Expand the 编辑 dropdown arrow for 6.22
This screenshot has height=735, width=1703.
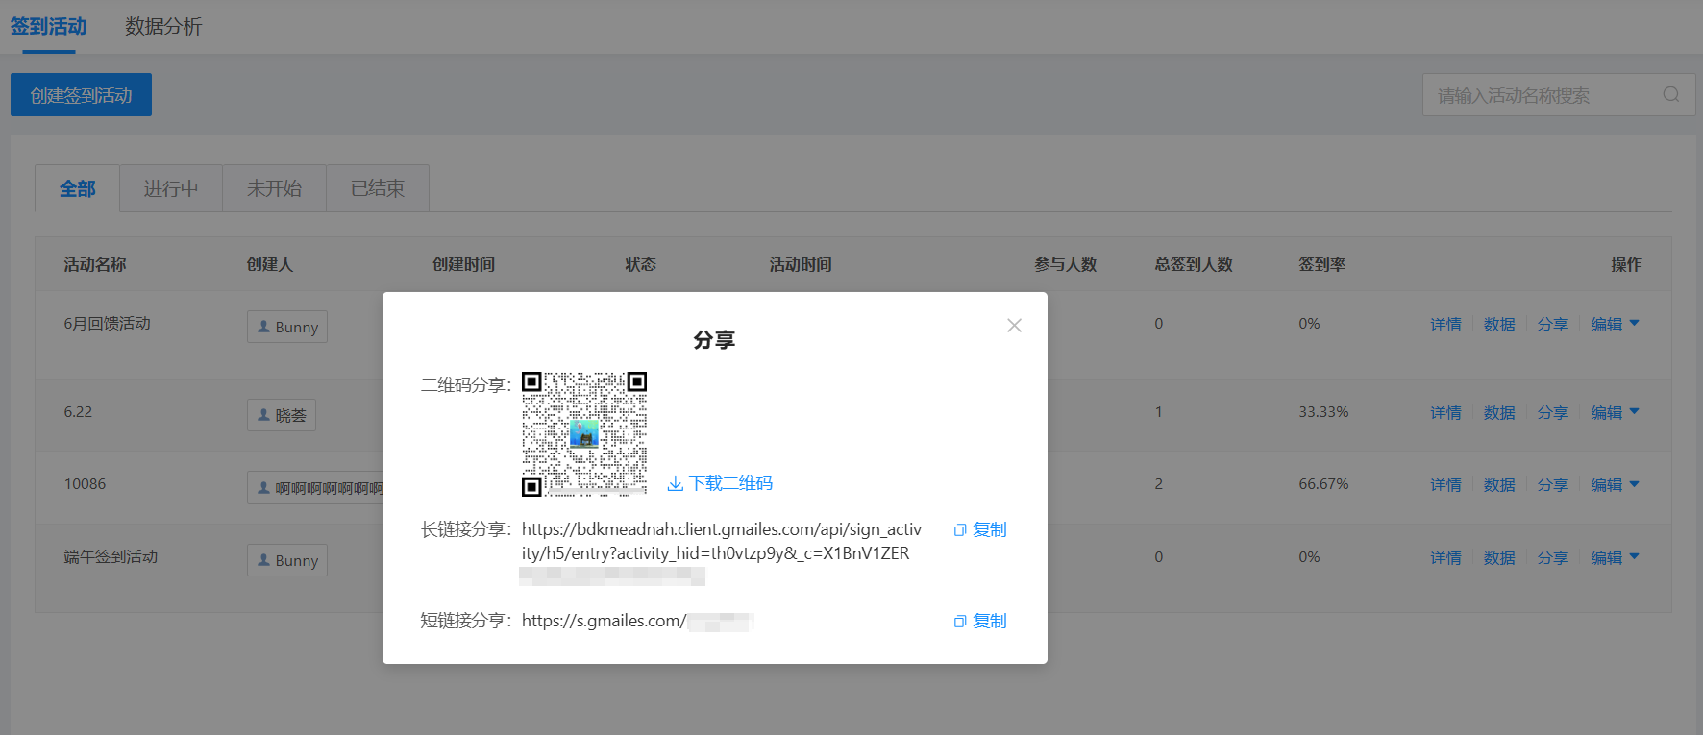click(1635, 412)
